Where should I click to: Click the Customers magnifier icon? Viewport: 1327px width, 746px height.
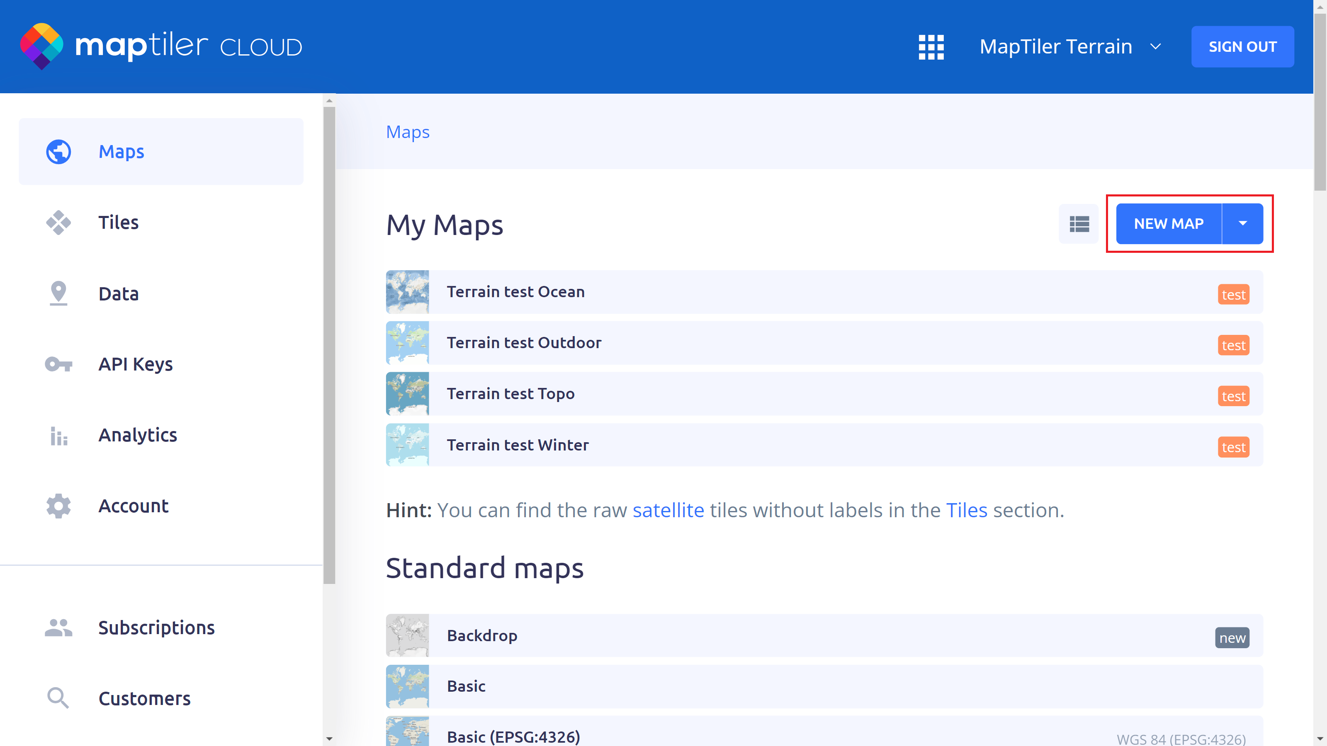pyautogui.click(x=58, y=699)
